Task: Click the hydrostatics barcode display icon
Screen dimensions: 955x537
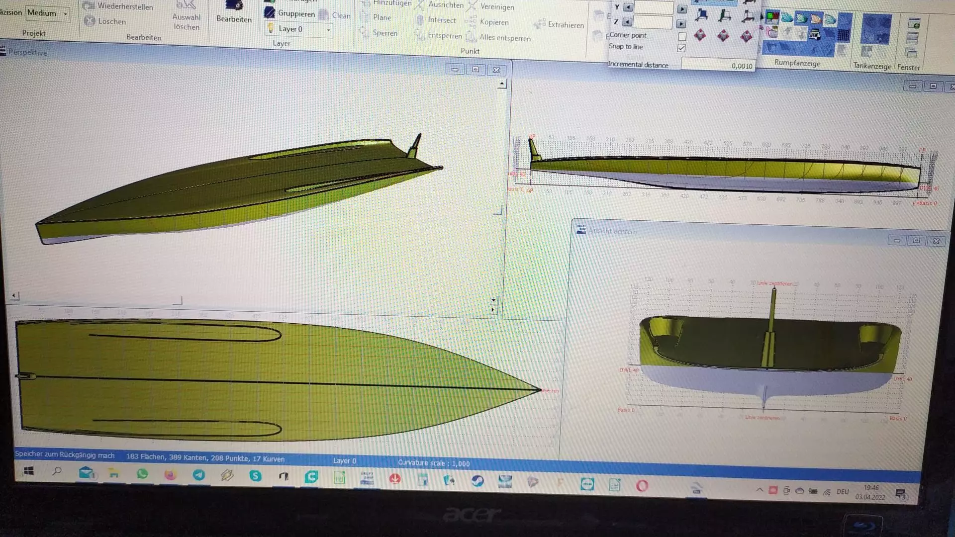Action: pos(814,34)
